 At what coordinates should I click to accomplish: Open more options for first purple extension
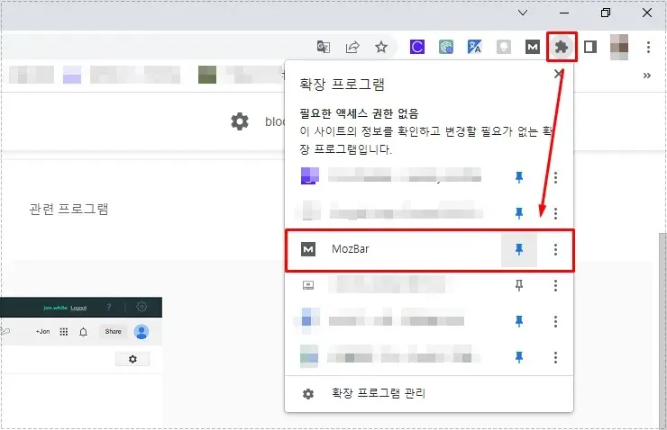point(555,177)
